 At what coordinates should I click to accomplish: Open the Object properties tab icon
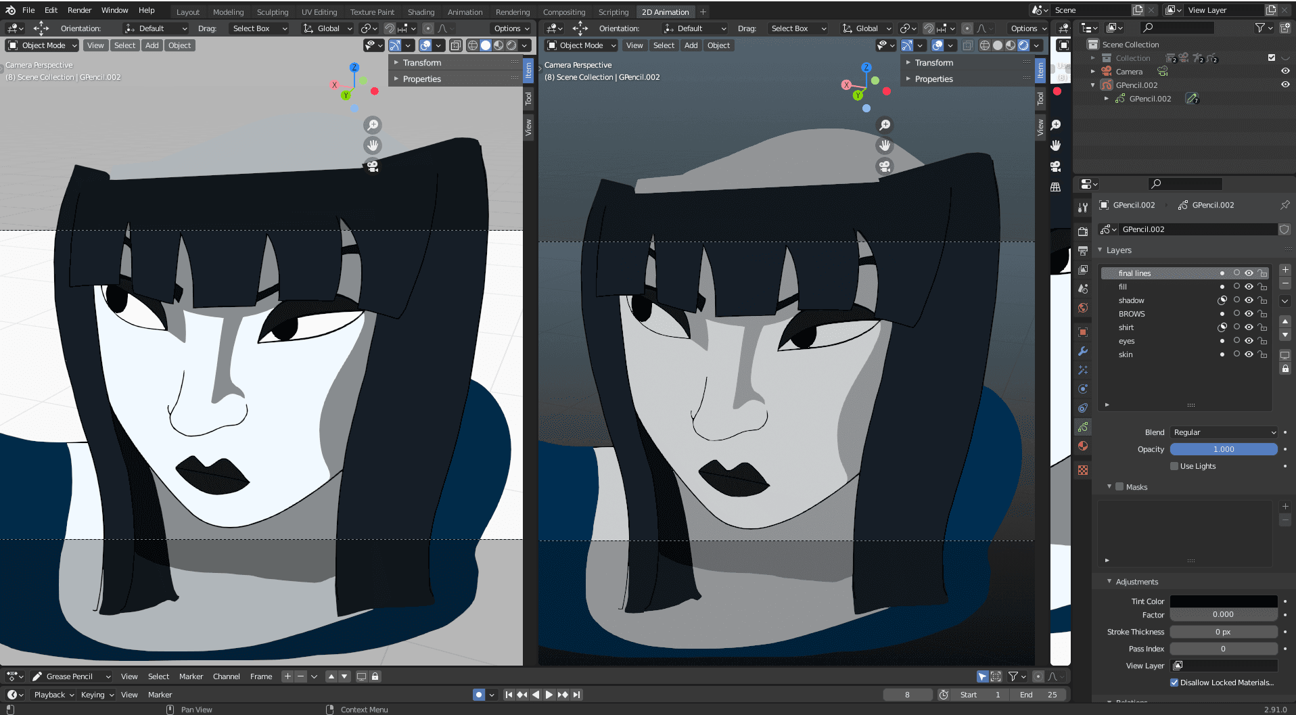point(1083,332)
